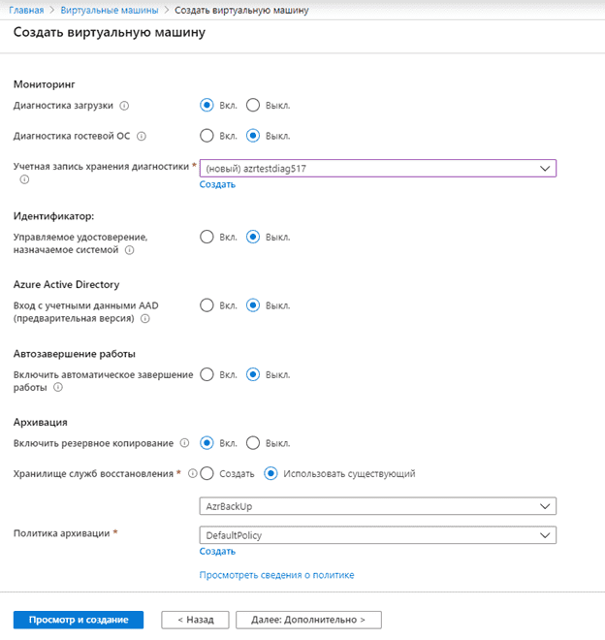This screenshot has width=605, height=640.
Task: Click Просмотр и создание button
Action: [79, 620]
